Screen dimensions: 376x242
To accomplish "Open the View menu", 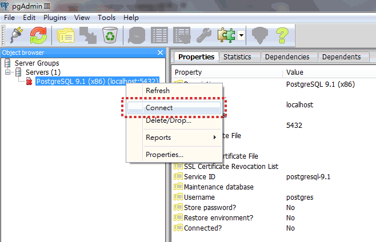I will pyautogui.click(x=82, y=18).
